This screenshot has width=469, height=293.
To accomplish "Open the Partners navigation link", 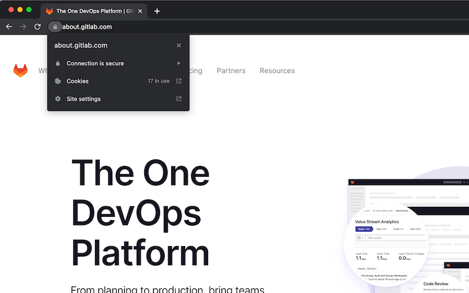I will pyautogui.click(x=231, y=70).
